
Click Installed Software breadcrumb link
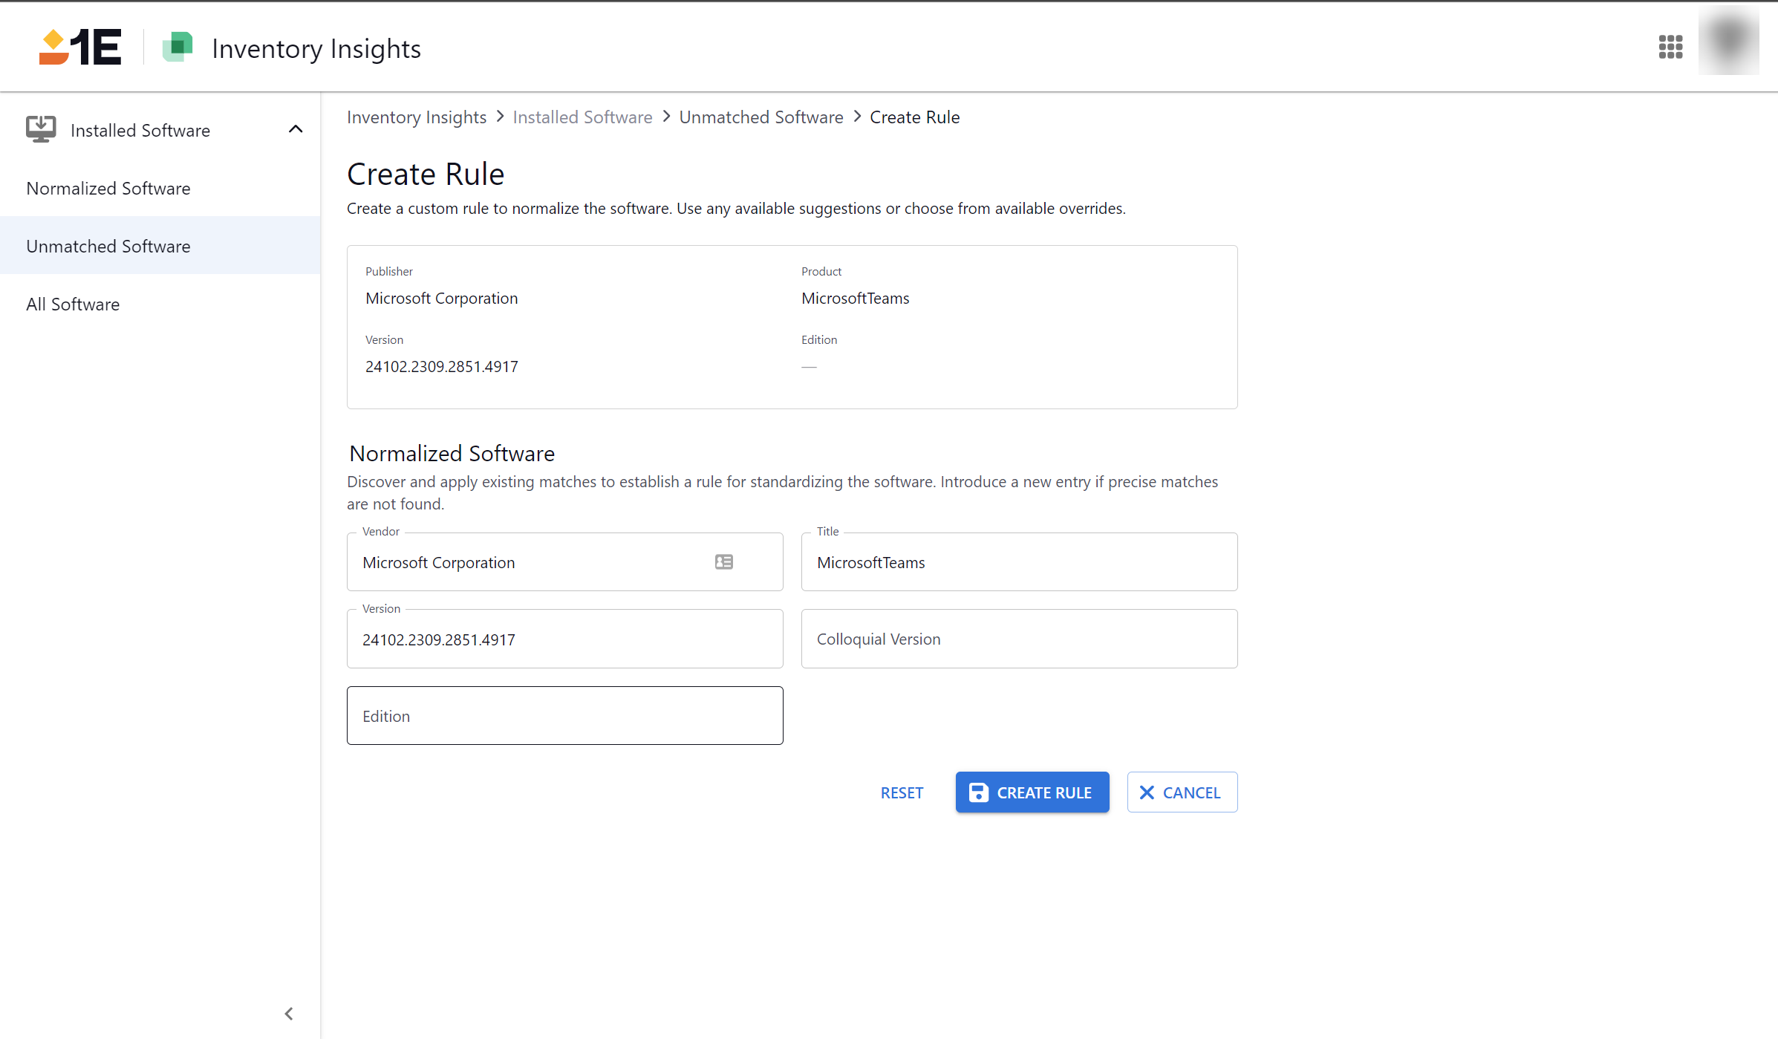pyautogui.click(x=582, y=117)
